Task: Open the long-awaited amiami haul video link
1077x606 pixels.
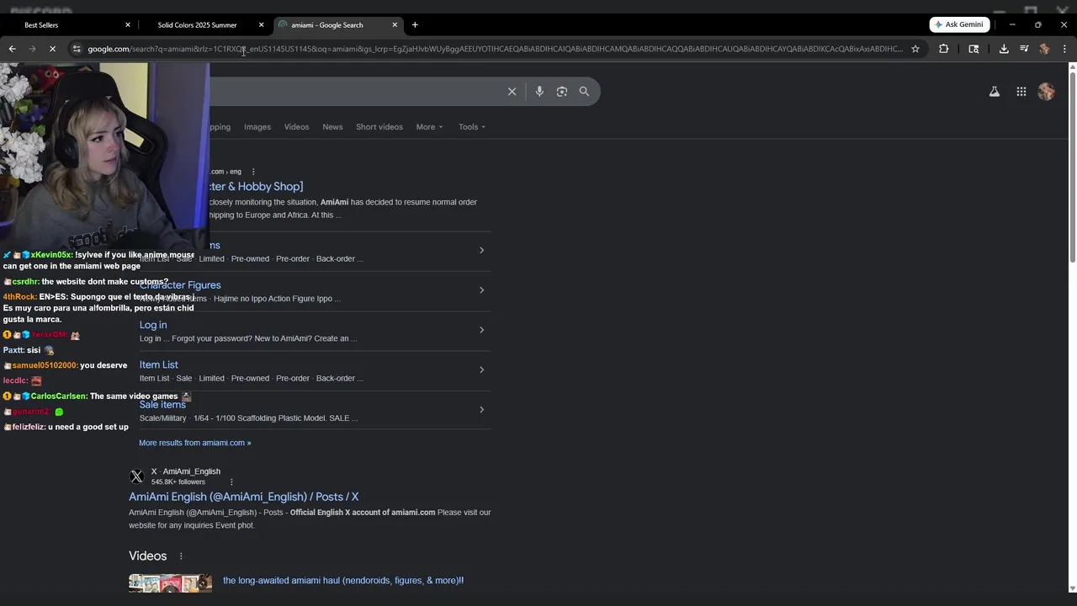Action: pos(343,581)
